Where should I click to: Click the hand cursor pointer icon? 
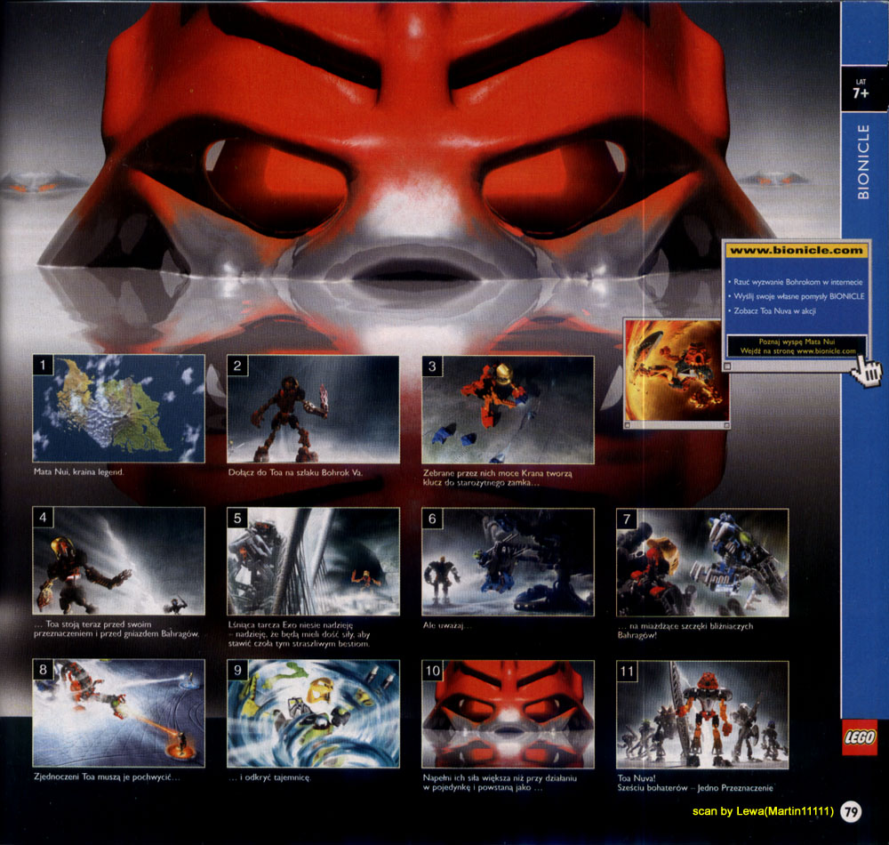[x=866, y=371]
